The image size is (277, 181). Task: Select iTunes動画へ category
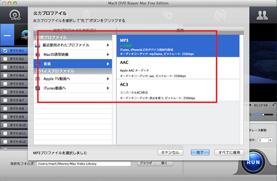point(73,88)
